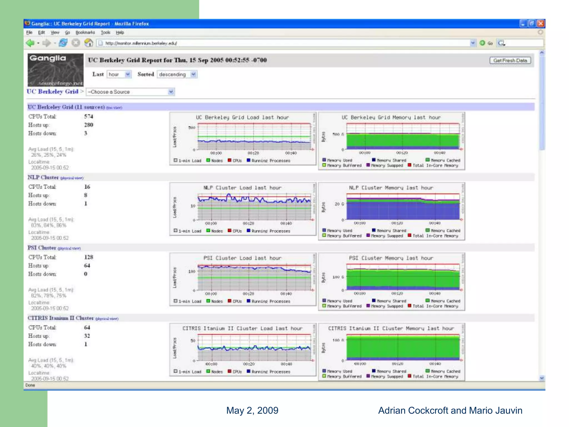This screenshot has width=569, height=427.
Task: Click the scrollbar up arrow
Action: [x=542, y=53]
